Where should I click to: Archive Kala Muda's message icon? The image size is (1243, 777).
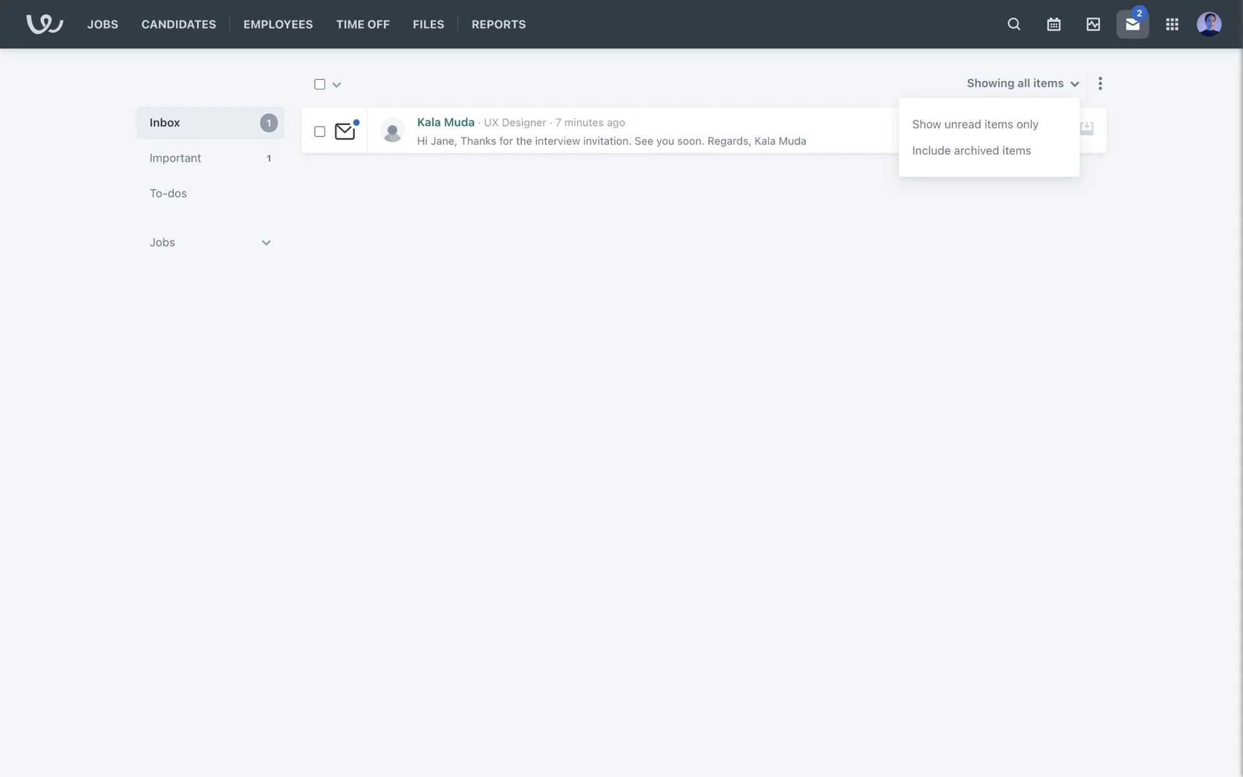click(x=1087, y=128)
